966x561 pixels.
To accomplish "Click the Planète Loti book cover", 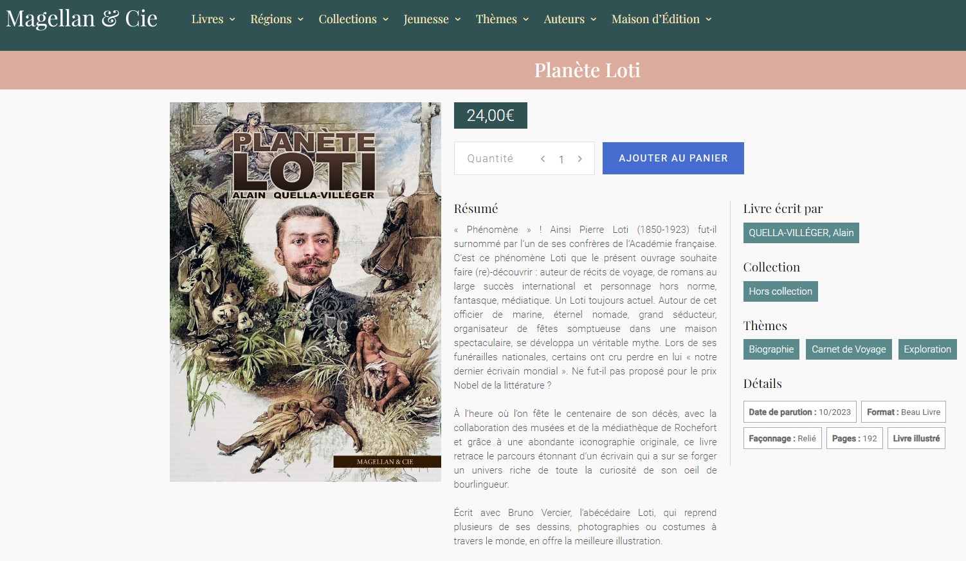I will 305,291.
